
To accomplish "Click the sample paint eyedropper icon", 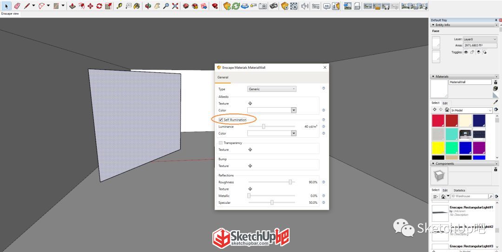I will click(x=496, y=102).
